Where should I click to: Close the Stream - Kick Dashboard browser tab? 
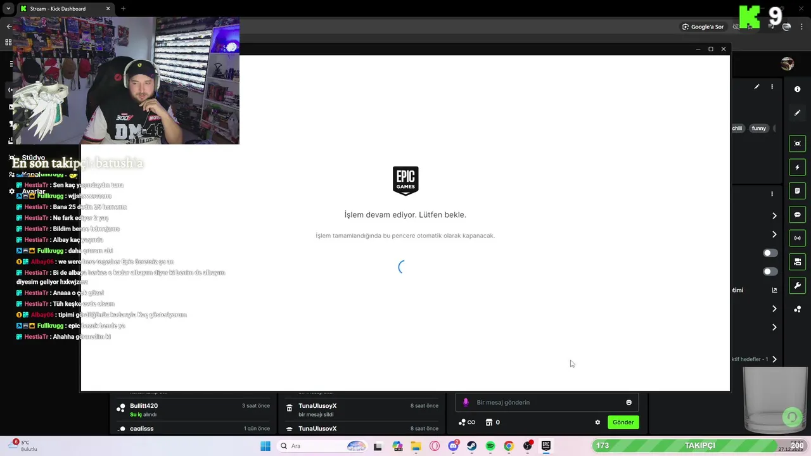[x=108, y=9]
